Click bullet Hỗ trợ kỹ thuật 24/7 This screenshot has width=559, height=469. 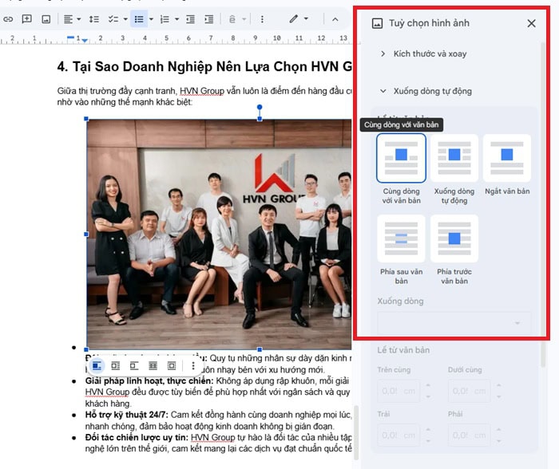point(126,415)
